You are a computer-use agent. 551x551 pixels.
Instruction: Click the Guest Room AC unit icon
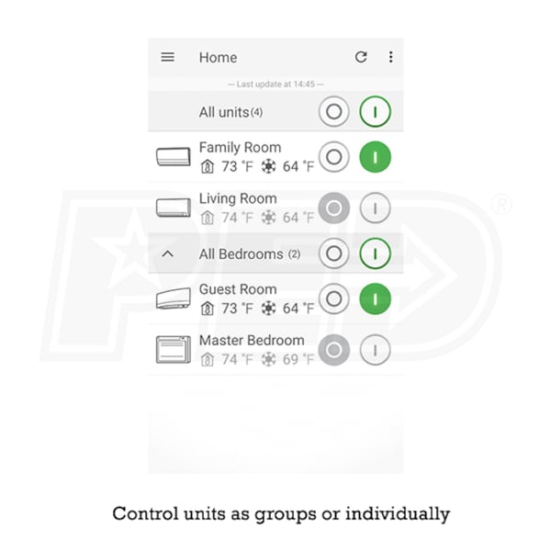point(173,299)
